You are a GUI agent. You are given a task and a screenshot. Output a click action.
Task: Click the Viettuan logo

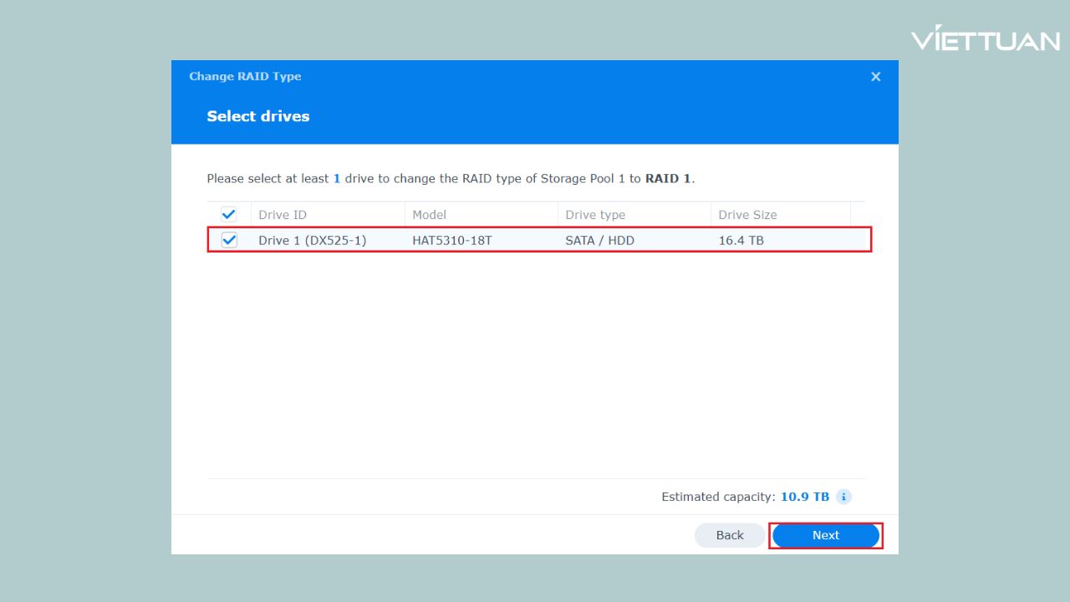coord(986,38)
